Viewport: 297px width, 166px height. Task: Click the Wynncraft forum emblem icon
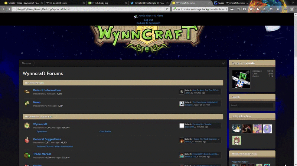point(27,126)
